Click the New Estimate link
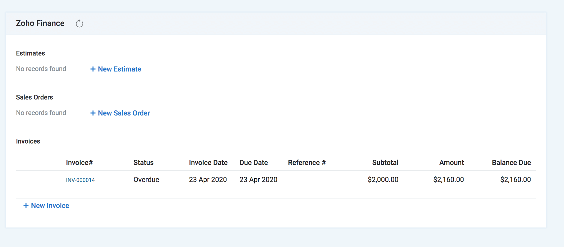The image size is (564, 247). (116, 69)
